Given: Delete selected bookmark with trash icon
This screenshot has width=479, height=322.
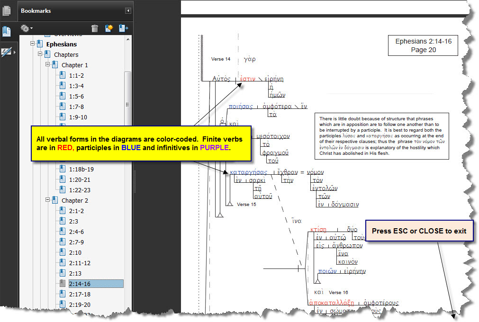Looking at the screenshot, I should [95, 28].
